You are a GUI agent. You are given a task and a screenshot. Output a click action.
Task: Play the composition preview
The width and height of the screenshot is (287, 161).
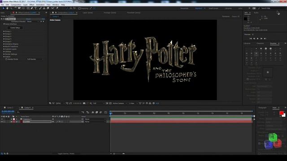(x=258, y=38)
